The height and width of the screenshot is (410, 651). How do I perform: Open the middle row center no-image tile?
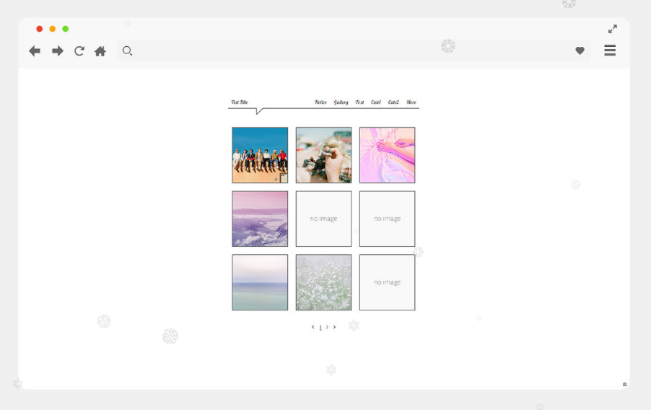click(324, 219)
